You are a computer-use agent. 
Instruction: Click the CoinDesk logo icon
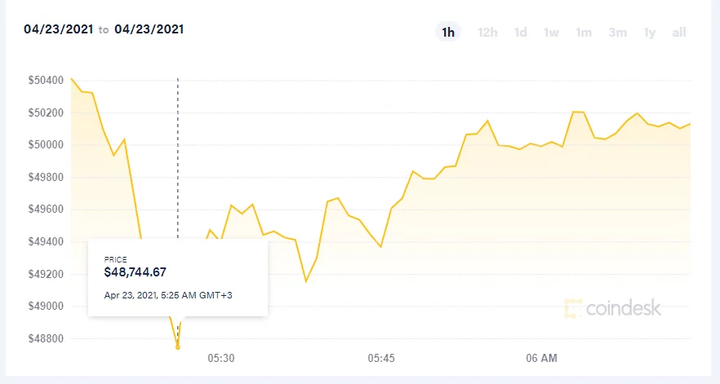pos(574,308)
